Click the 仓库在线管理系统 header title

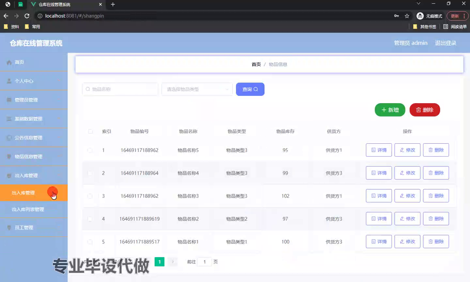click(36, 43)
